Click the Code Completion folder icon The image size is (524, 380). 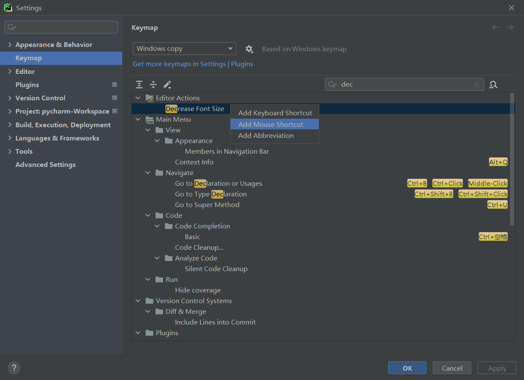coord(169,226)
